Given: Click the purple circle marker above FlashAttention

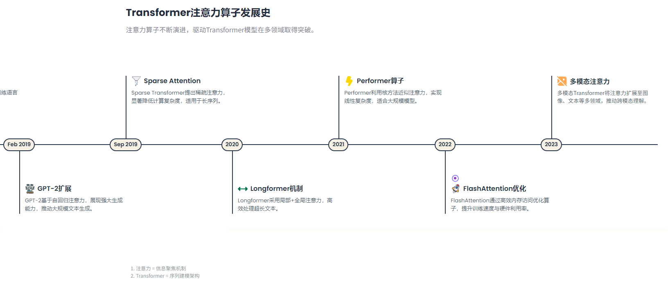Looking at the screenshot, I should coord(455,178).
